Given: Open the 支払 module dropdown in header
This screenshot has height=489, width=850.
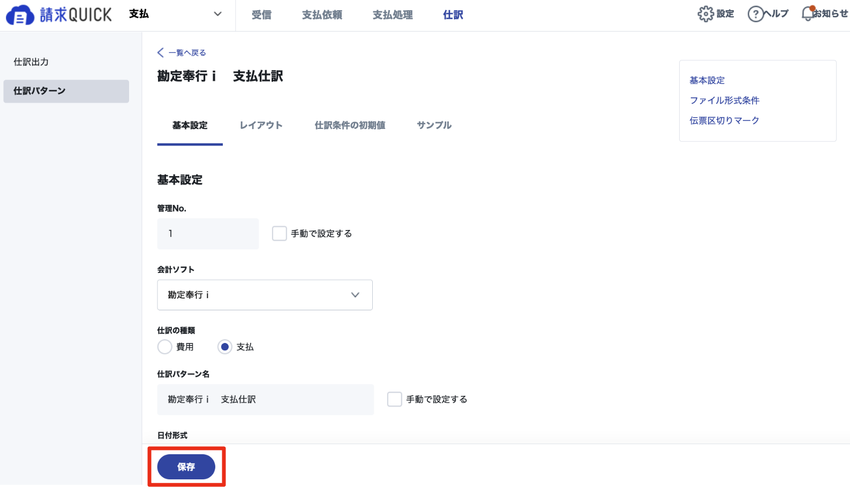Looking at the screenshot, I should [175, 14].
